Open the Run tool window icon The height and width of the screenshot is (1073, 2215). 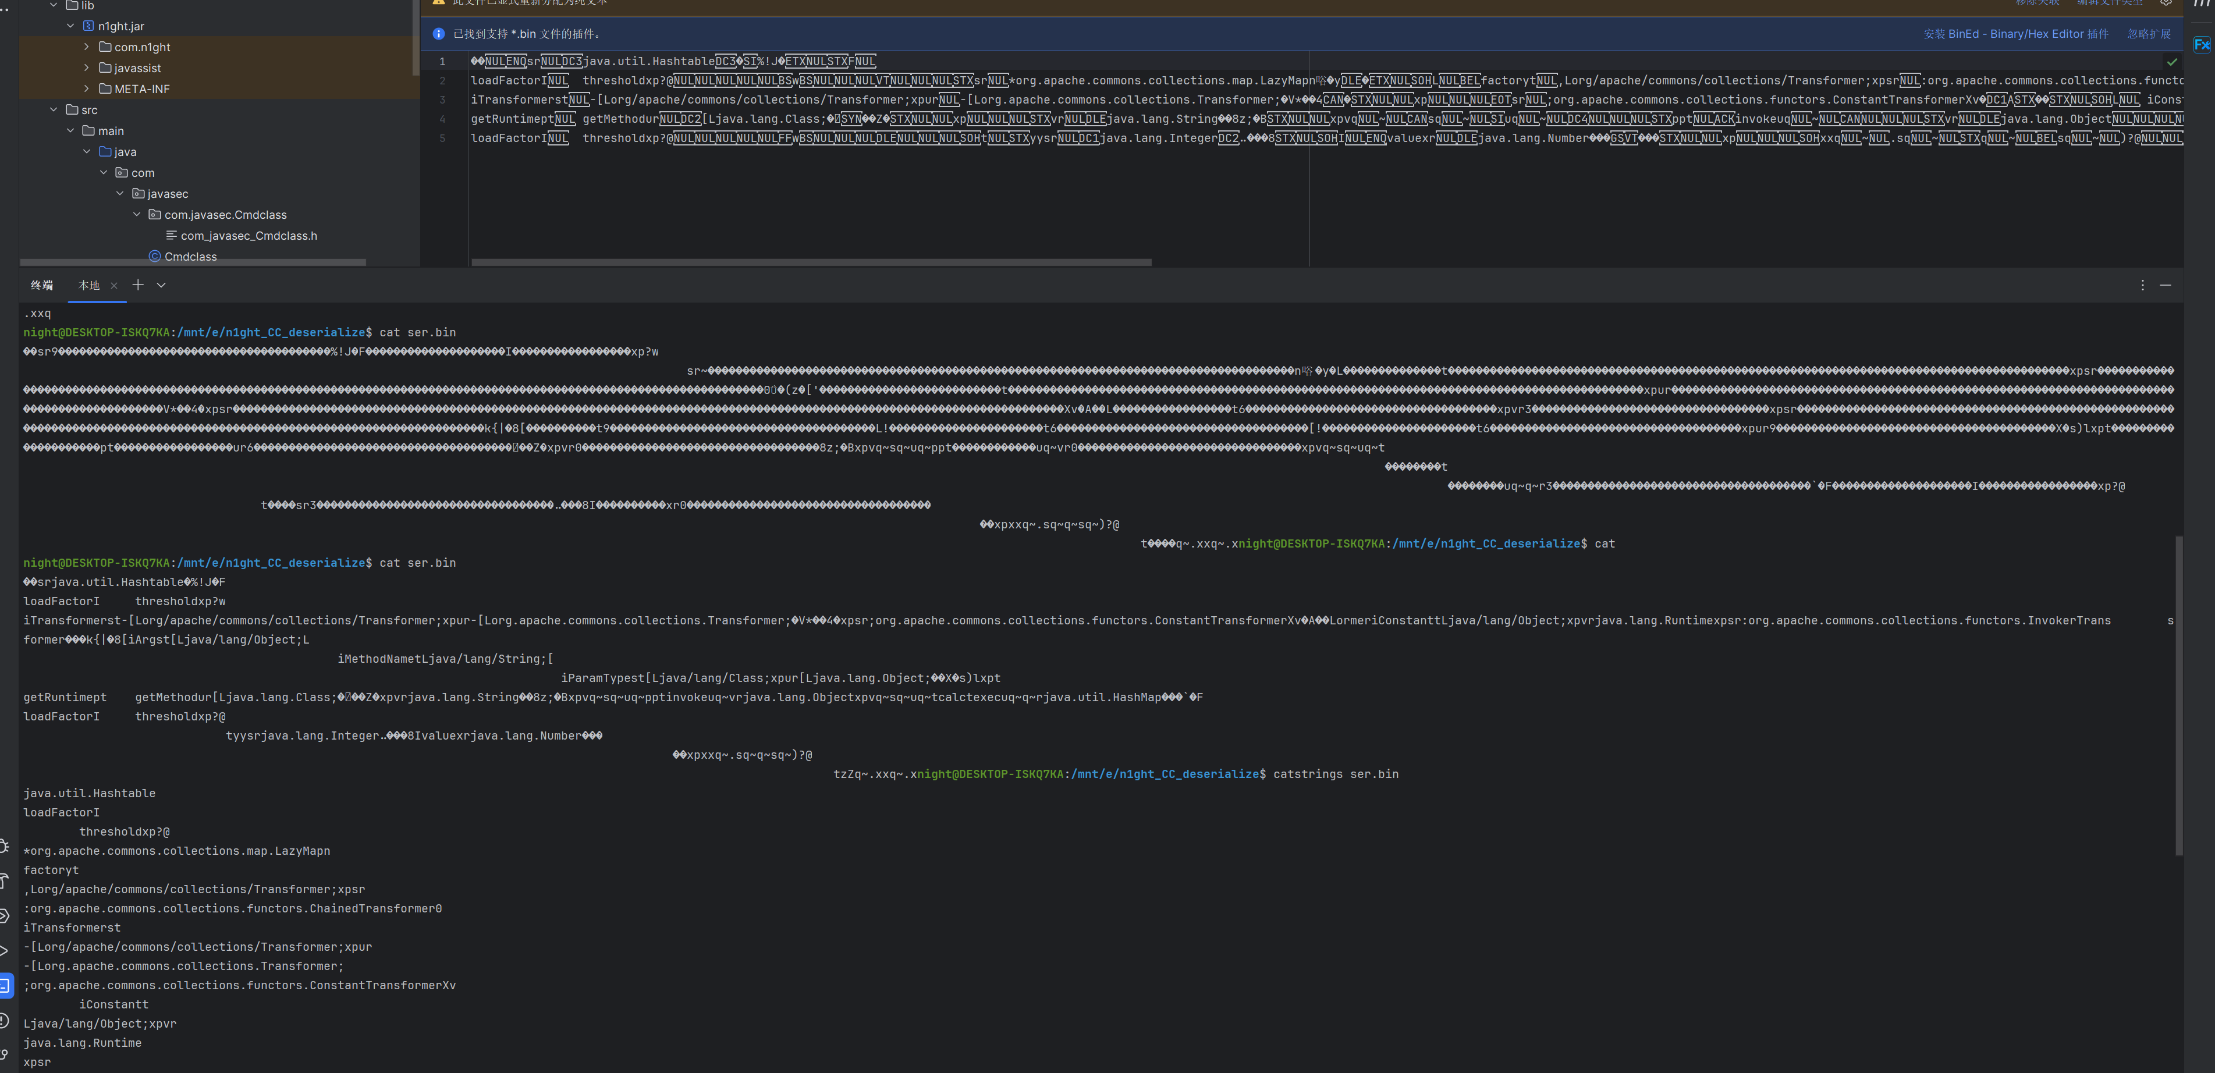[x=4, y=951]
